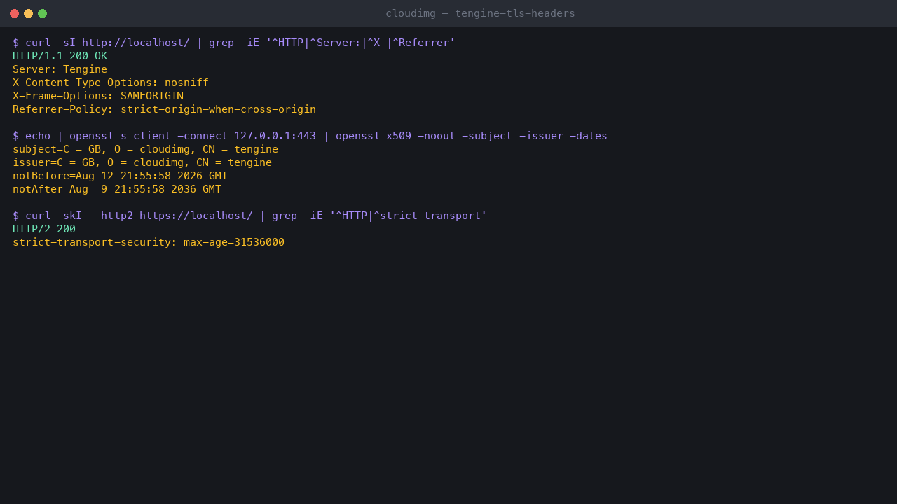The image size is (897, 504).
Task: Click the window title 'cloudimg — tengine-tls-headers'
Action: point(480,13)
